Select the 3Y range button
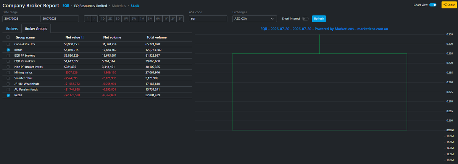The height and width of the screenshot is (164, 458). point(180,18)
